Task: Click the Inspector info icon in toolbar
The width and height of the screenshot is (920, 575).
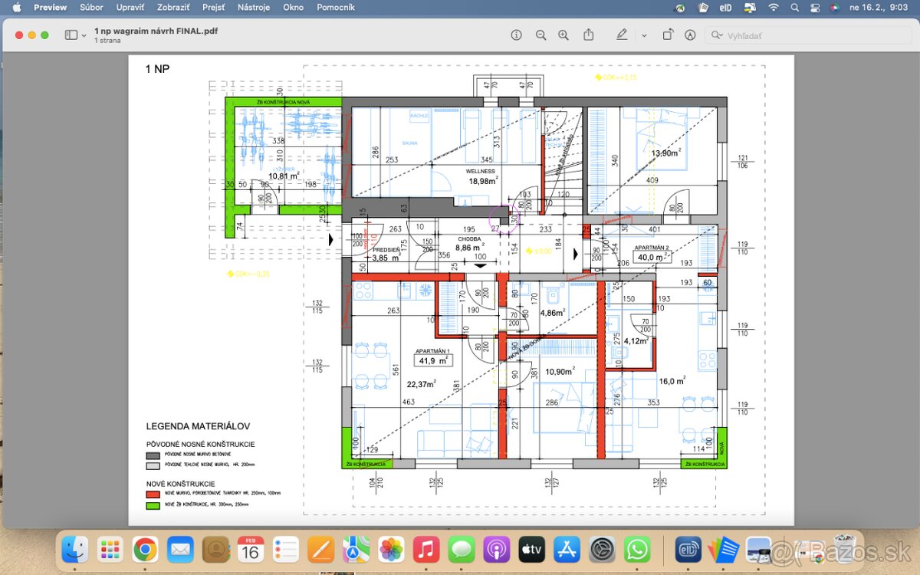Action: tap(516, 35)
